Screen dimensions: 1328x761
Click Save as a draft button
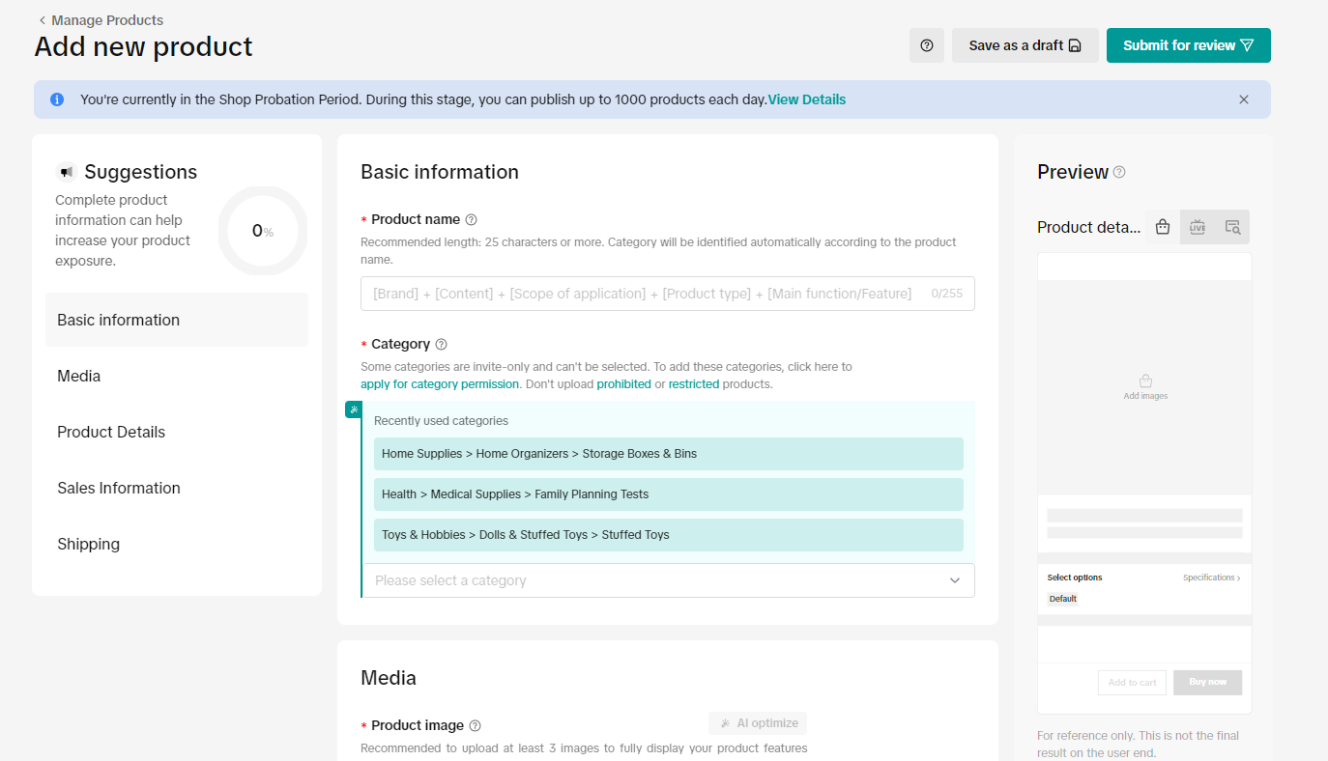tap(1025, 45)
